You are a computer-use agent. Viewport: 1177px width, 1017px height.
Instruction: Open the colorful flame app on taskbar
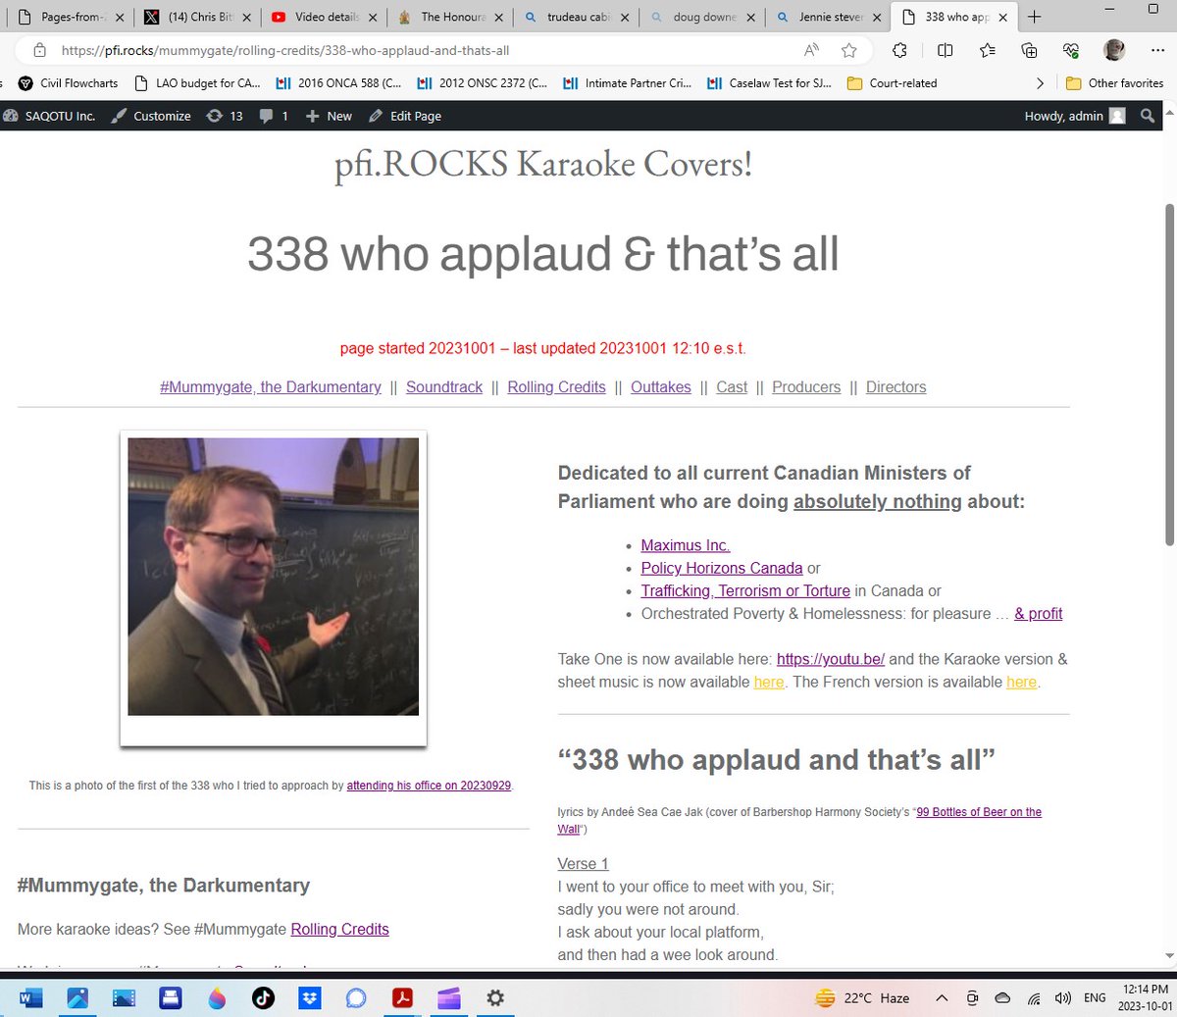pos(217,998)
